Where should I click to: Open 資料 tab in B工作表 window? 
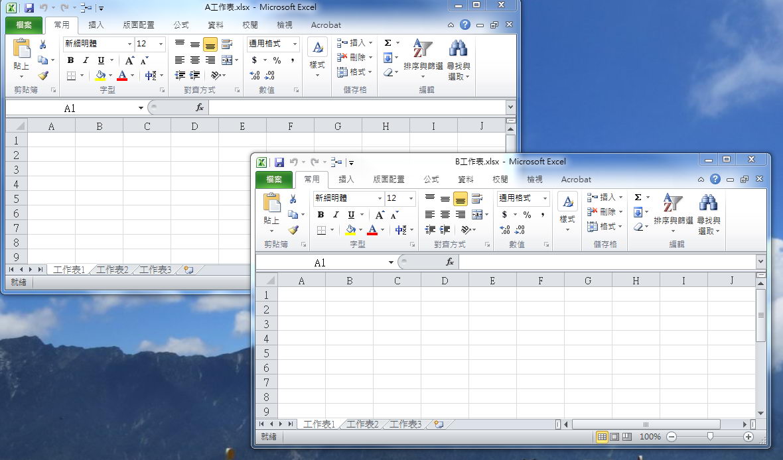point(465,180)
